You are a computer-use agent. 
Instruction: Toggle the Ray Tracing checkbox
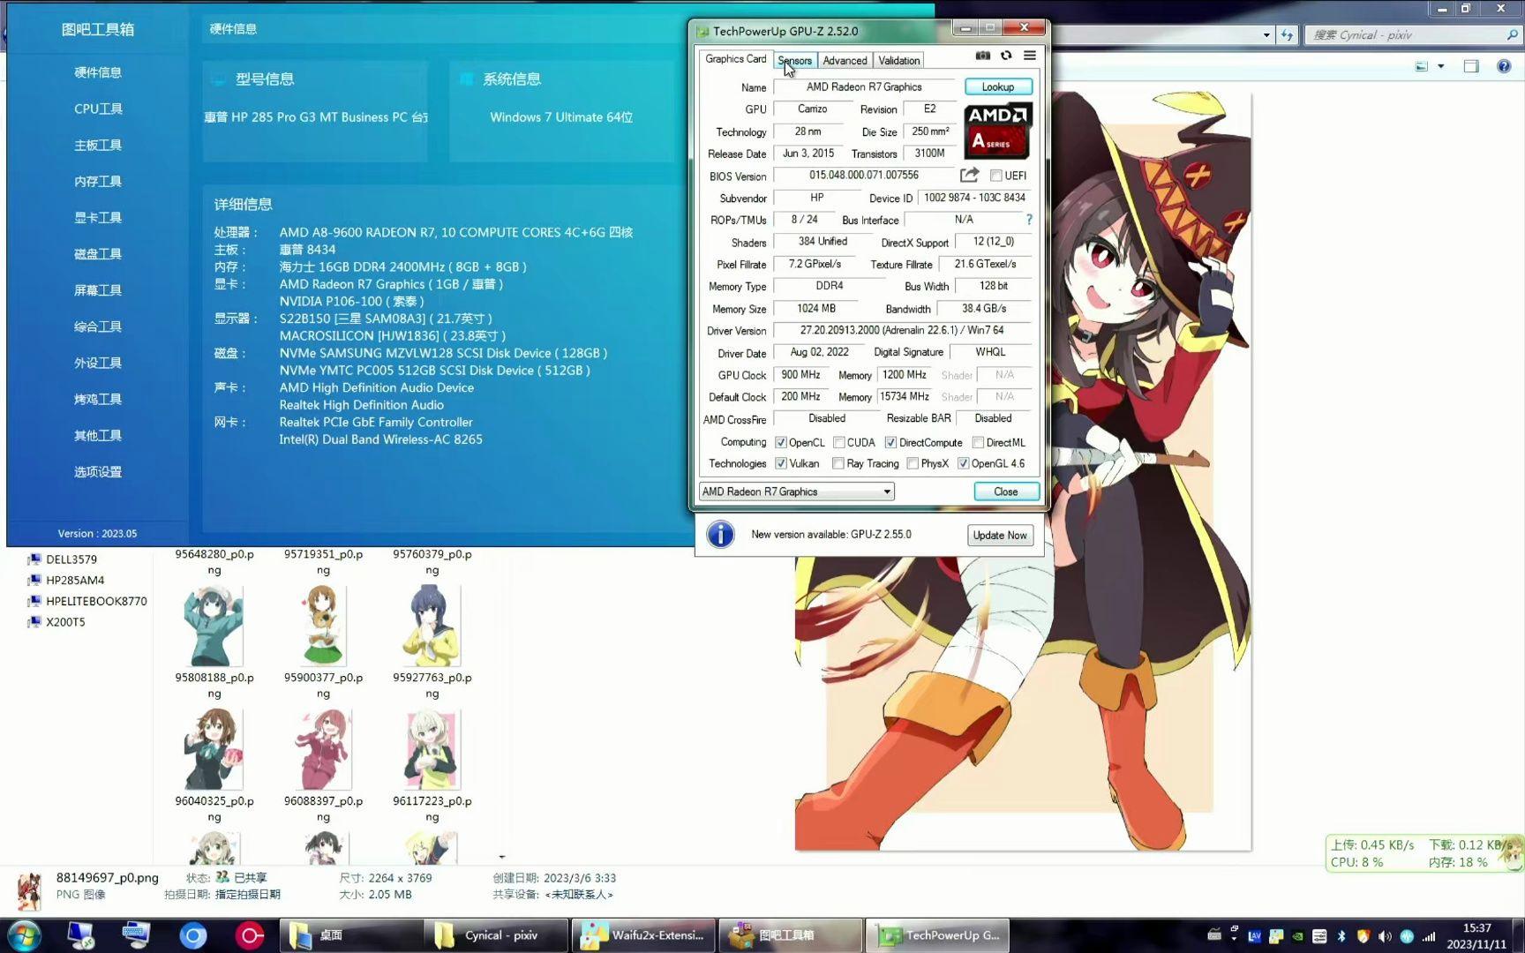[x=838, y=463]
